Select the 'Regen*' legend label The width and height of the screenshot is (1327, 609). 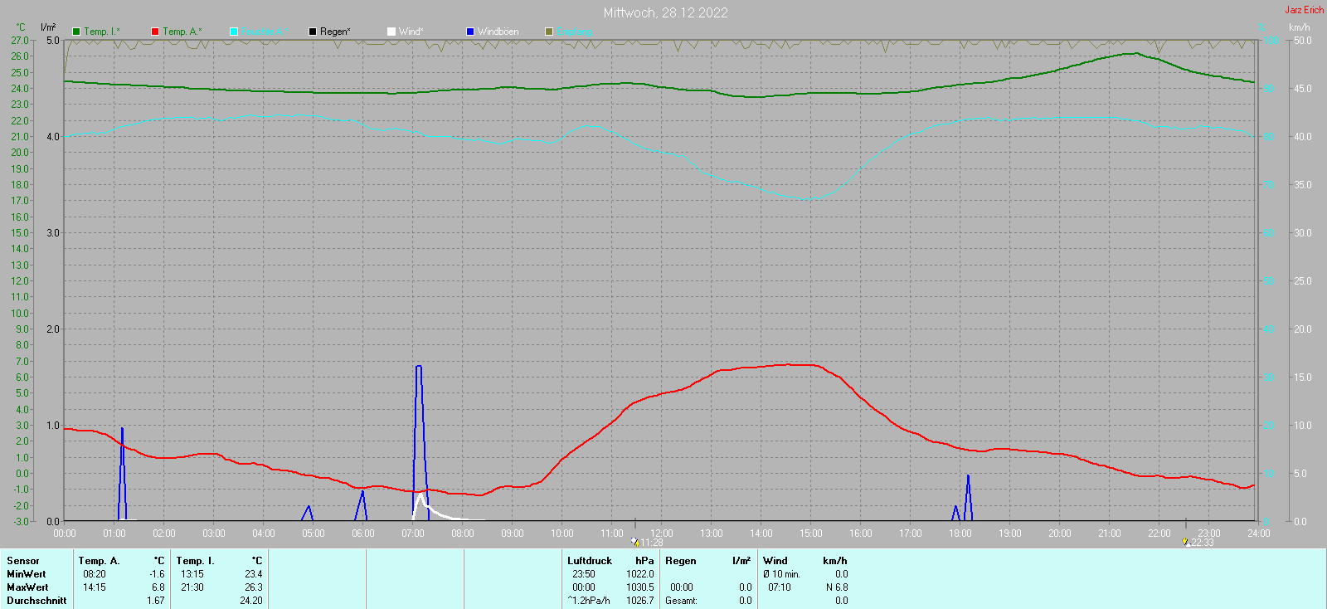pos(335,32)
